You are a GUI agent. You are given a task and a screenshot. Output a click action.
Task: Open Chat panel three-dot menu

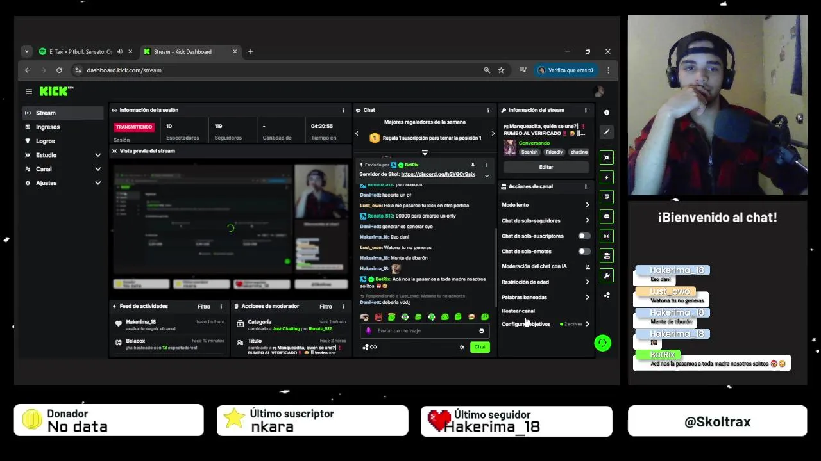pyautogui.click(x=488, y=110)
